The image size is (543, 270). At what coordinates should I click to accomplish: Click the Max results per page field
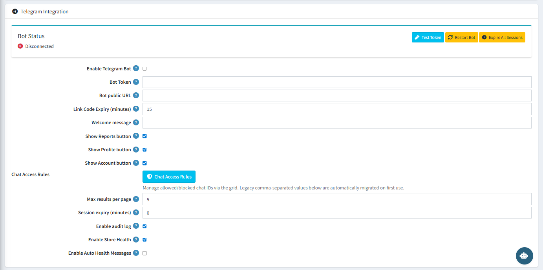(x=337, y=199)
